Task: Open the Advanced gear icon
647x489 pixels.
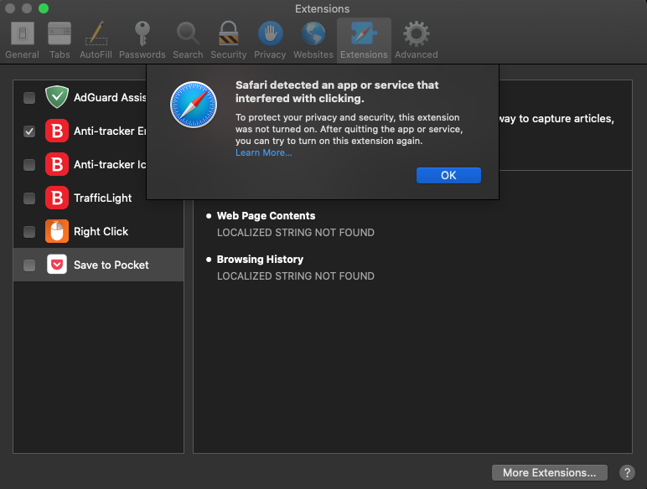Action: pyautogui.click(x=417, y=33)
